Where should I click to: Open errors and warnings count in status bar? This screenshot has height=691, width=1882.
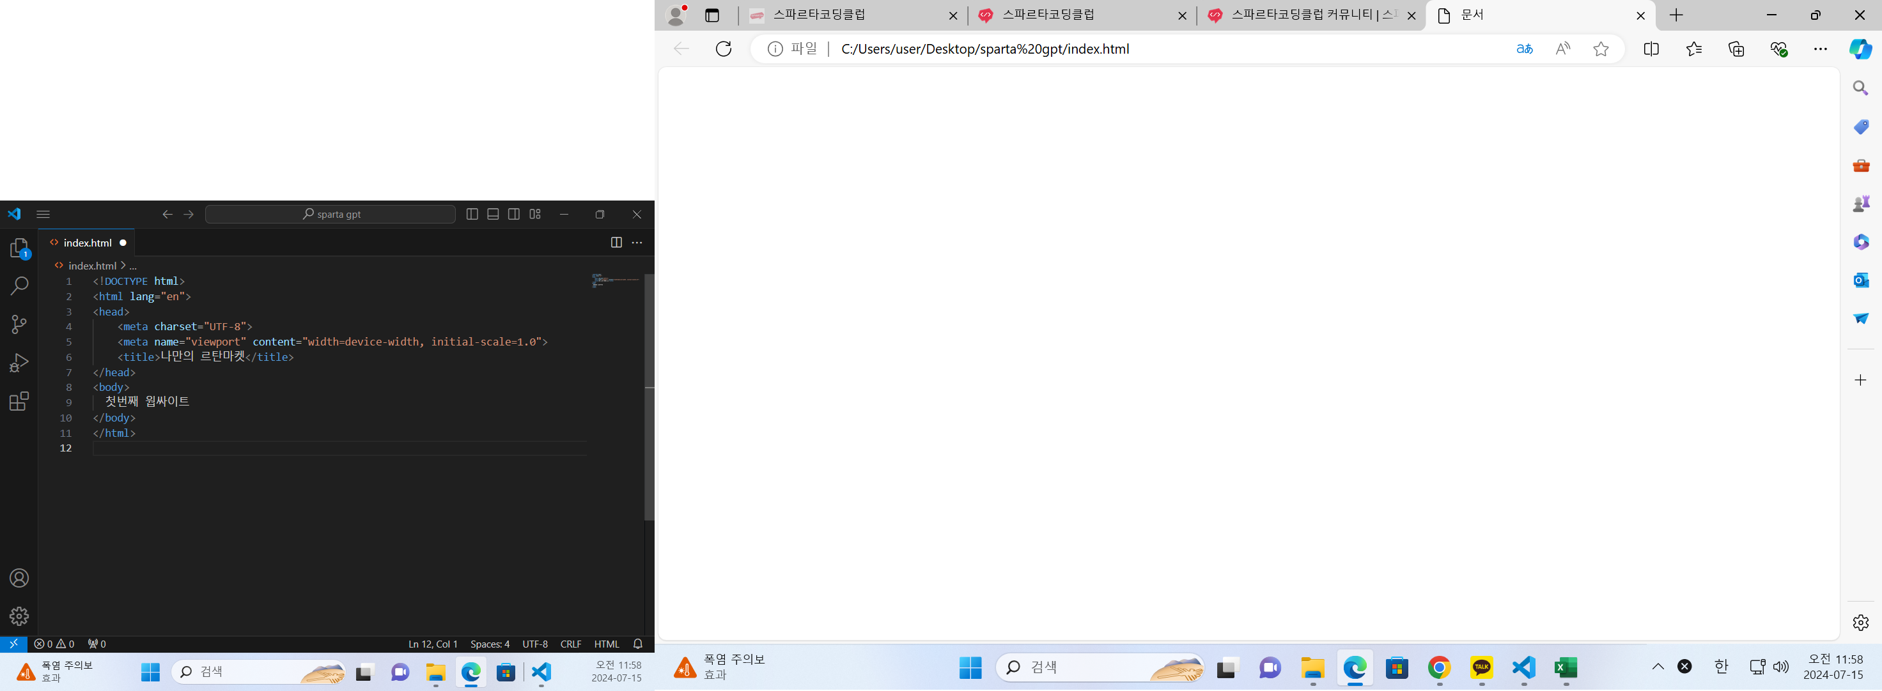[54, 644]
